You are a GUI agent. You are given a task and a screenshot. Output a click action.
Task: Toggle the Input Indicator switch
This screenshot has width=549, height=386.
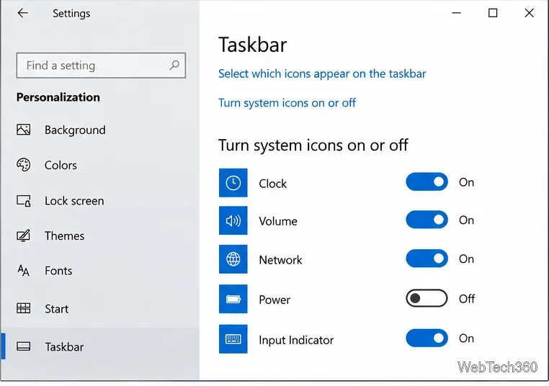click(427, 338)
